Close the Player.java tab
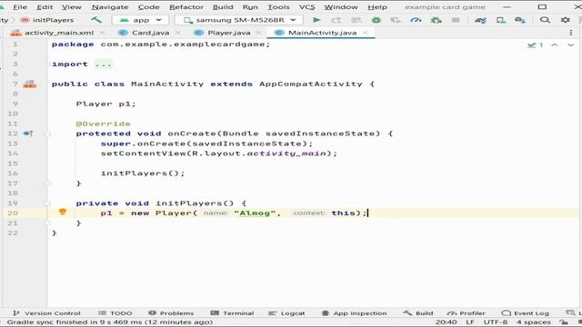 [x=258, y=33]
